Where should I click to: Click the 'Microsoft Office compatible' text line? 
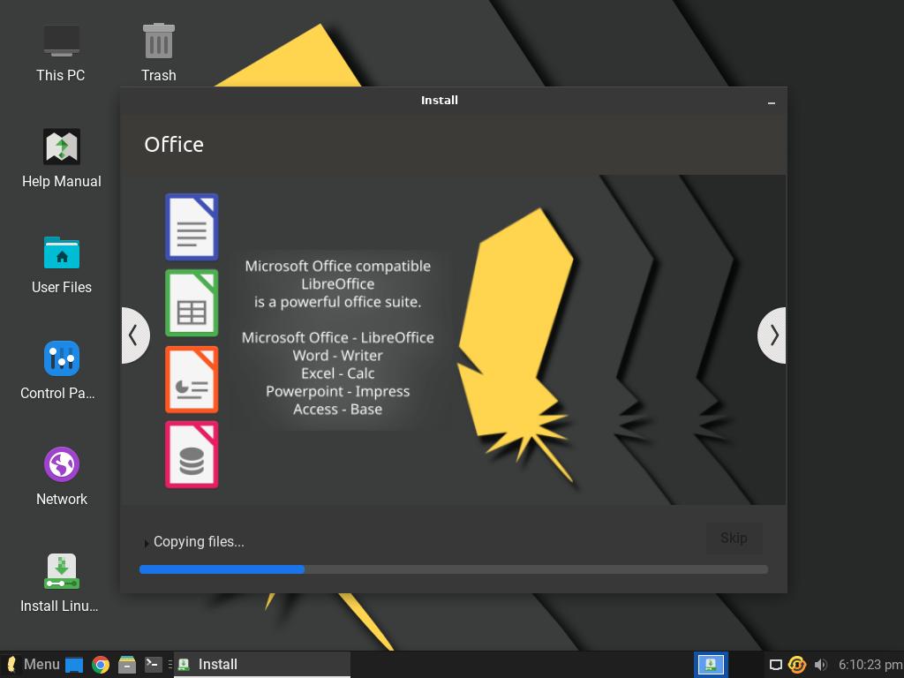click(338, 266)
